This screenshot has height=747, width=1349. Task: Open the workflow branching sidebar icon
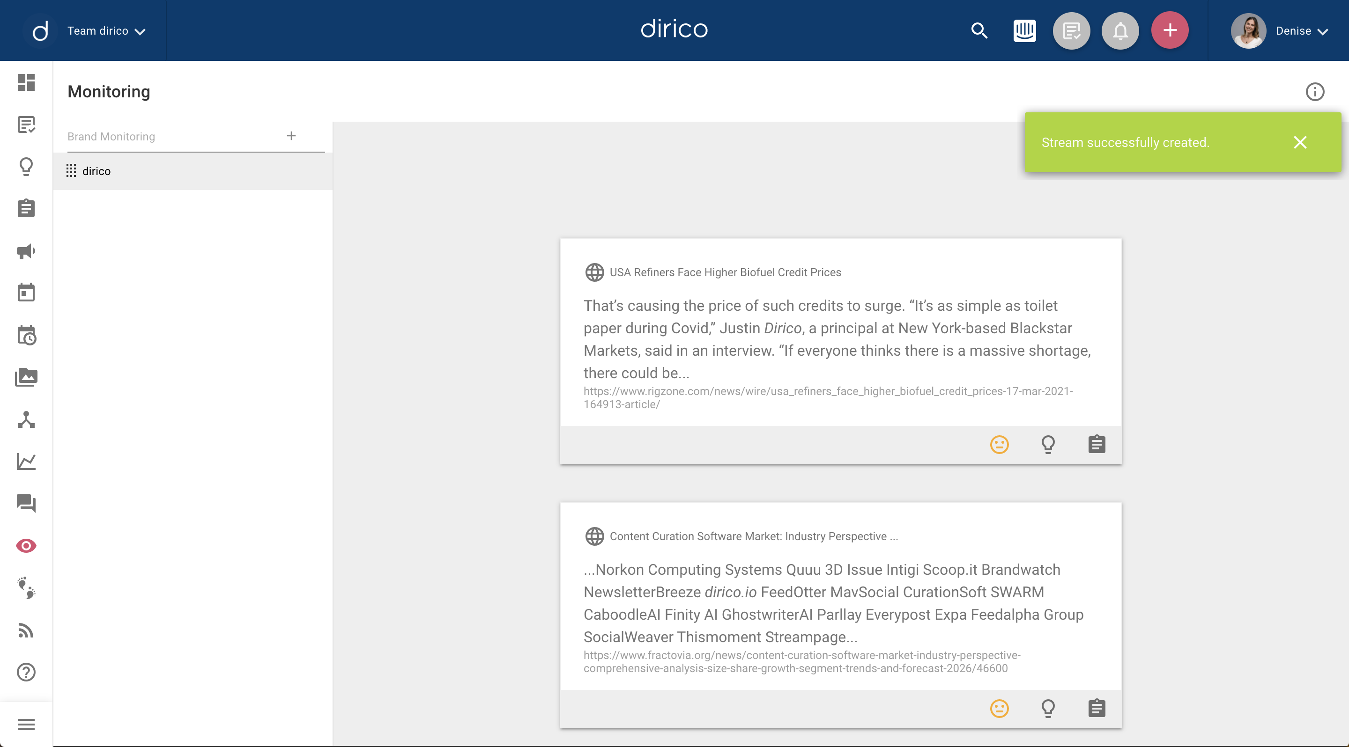[26, 419]
